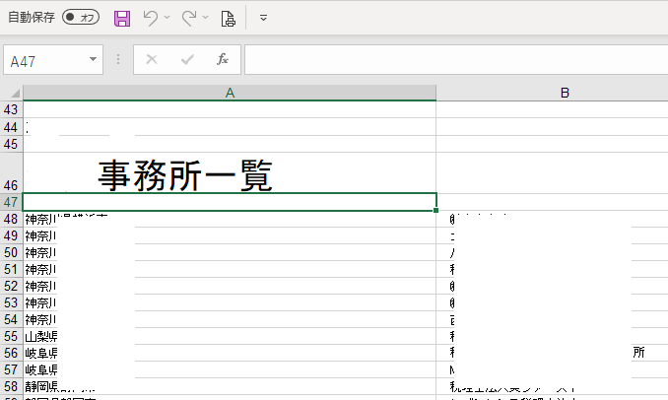Click the formula bar options handle dots
The height and width of the screenshot is (400, 668).
coord(118,60)
